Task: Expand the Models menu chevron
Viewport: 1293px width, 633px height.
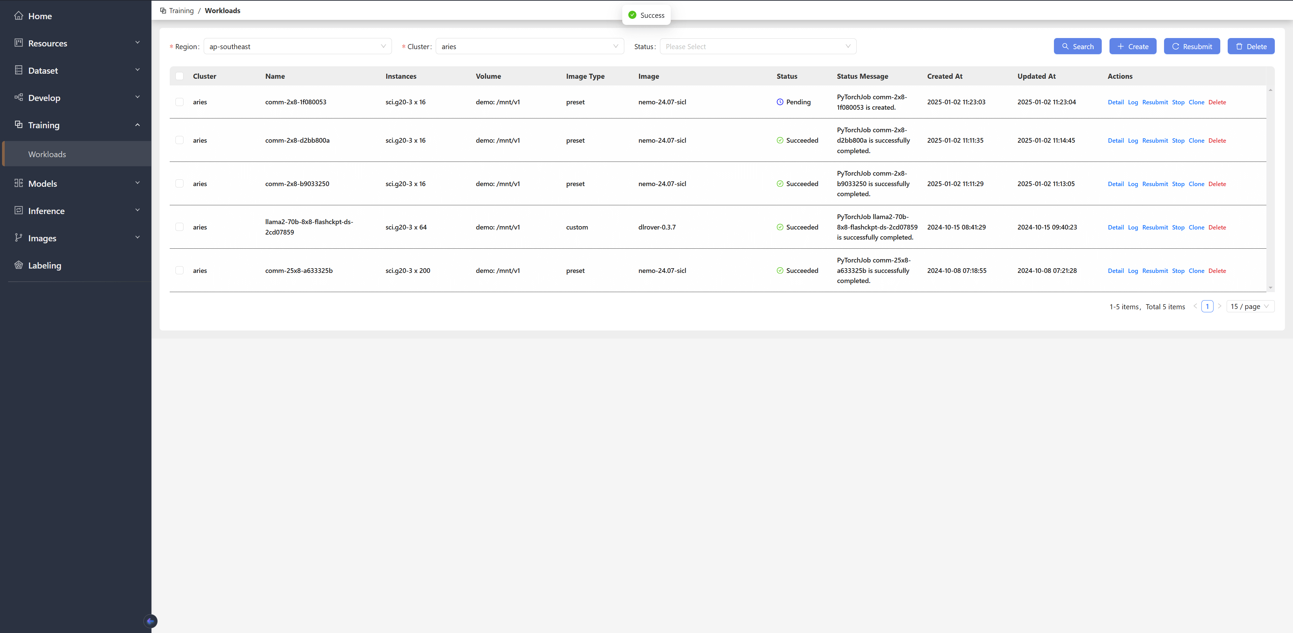Action: 137,183
